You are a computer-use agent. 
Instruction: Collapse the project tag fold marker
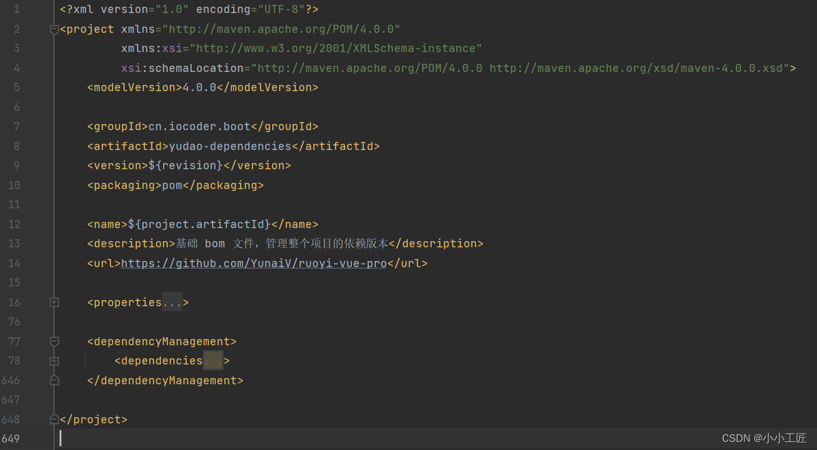54,29
